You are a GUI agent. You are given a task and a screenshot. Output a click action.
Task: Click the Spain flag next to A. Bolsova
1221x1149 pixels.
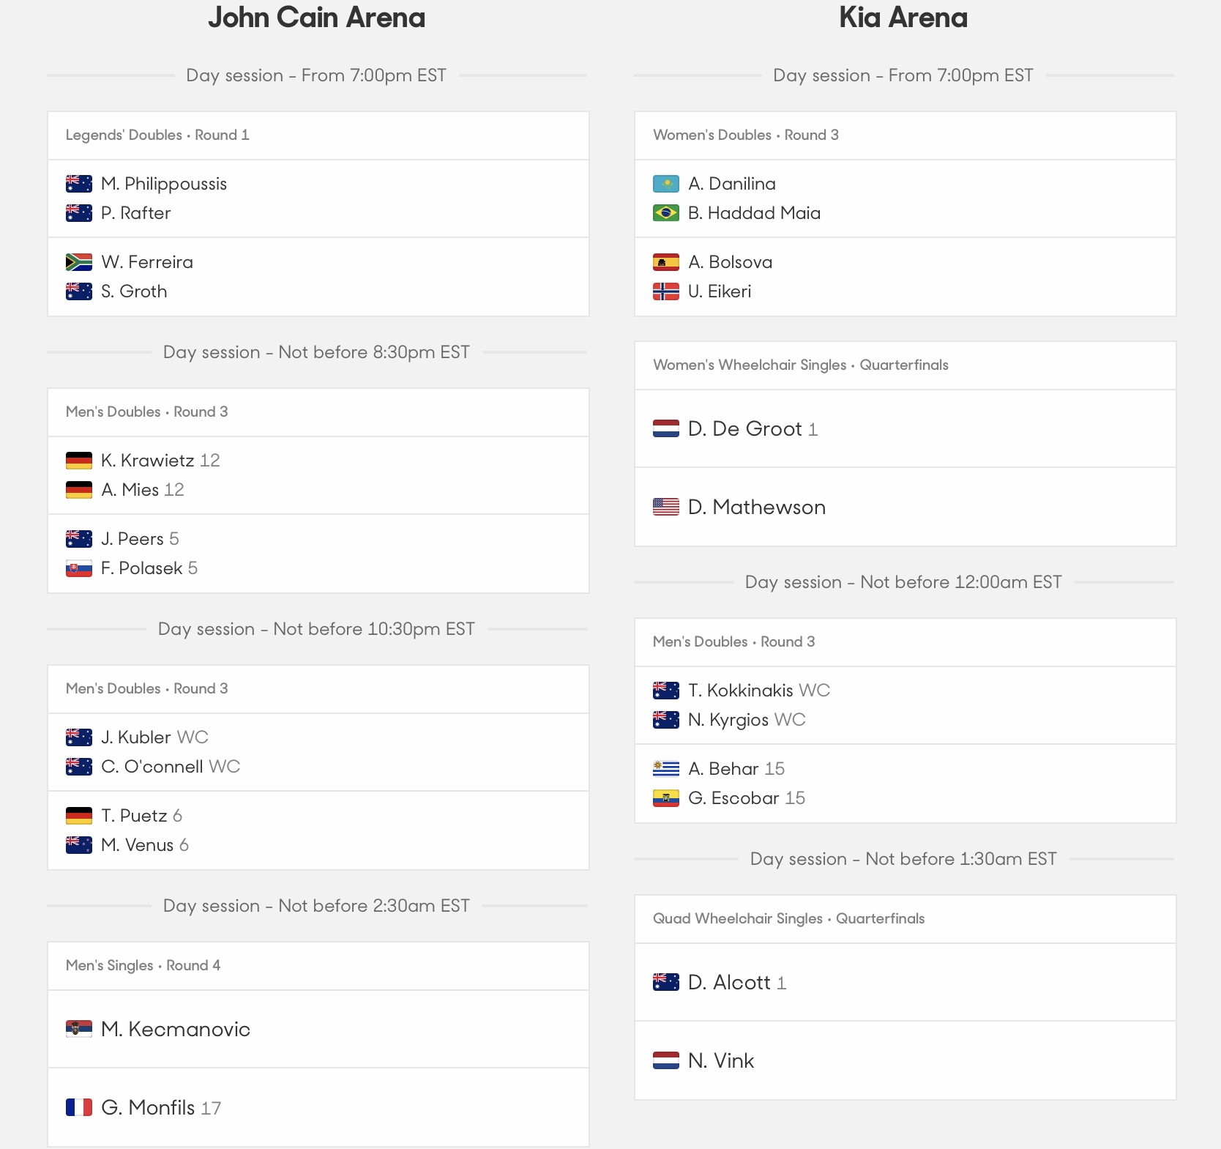coord(666,262)
